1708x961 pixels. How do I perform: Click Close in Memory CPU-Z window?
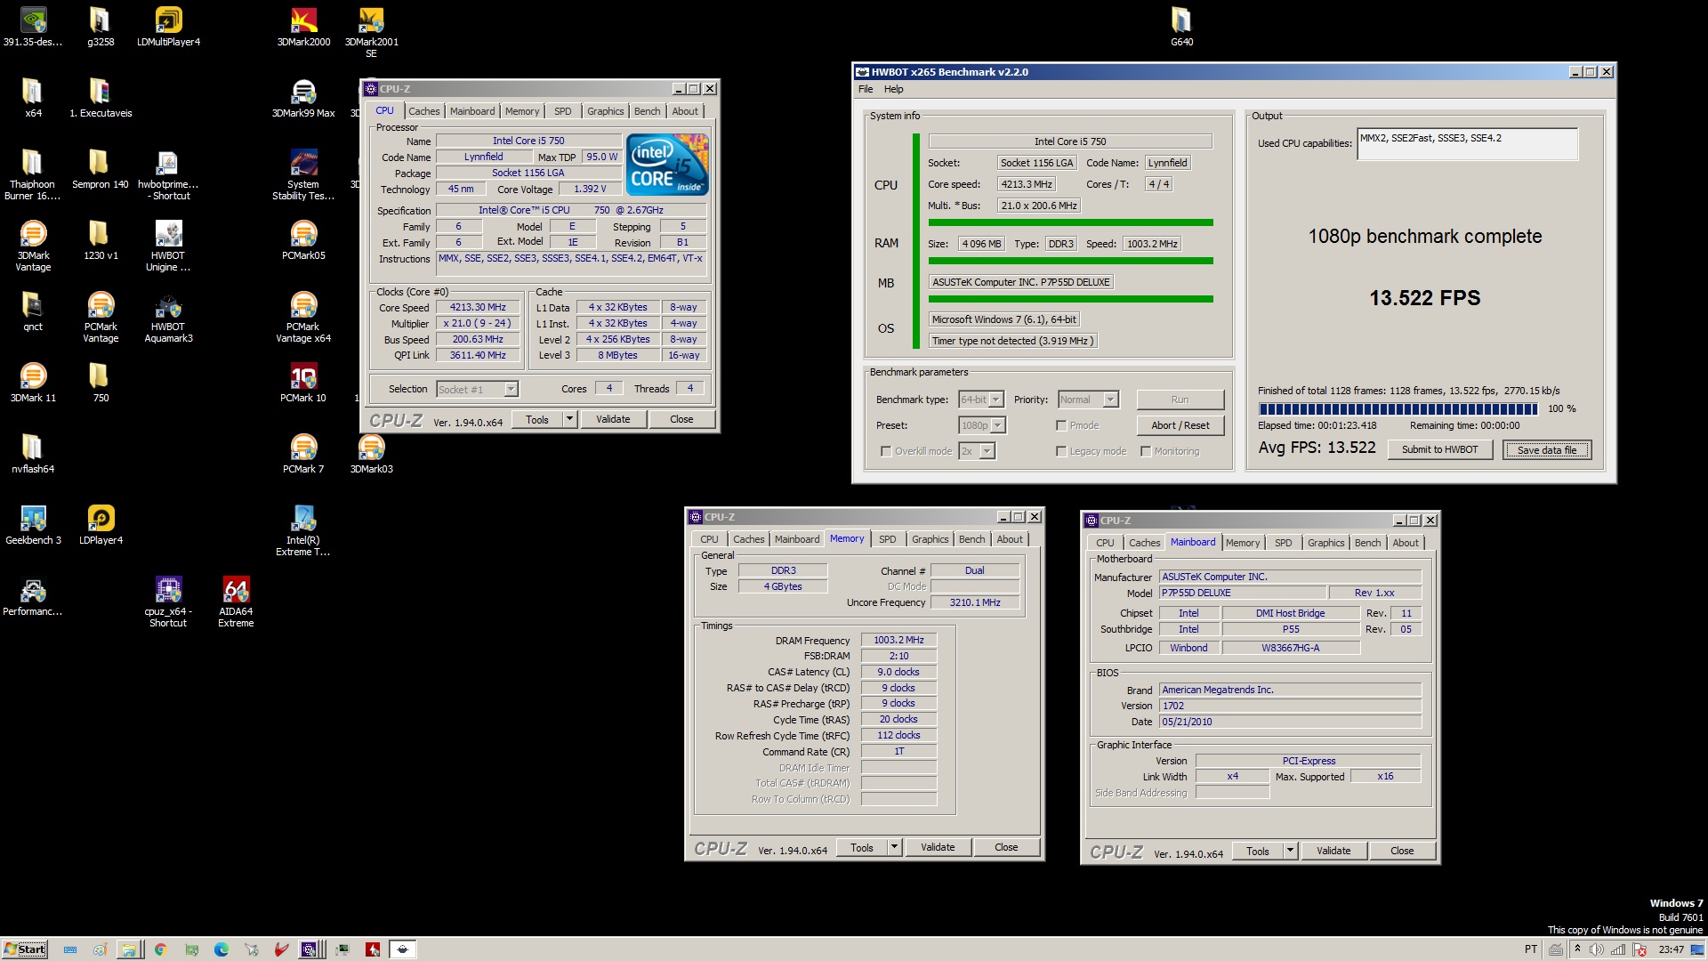click(1006, 847)
